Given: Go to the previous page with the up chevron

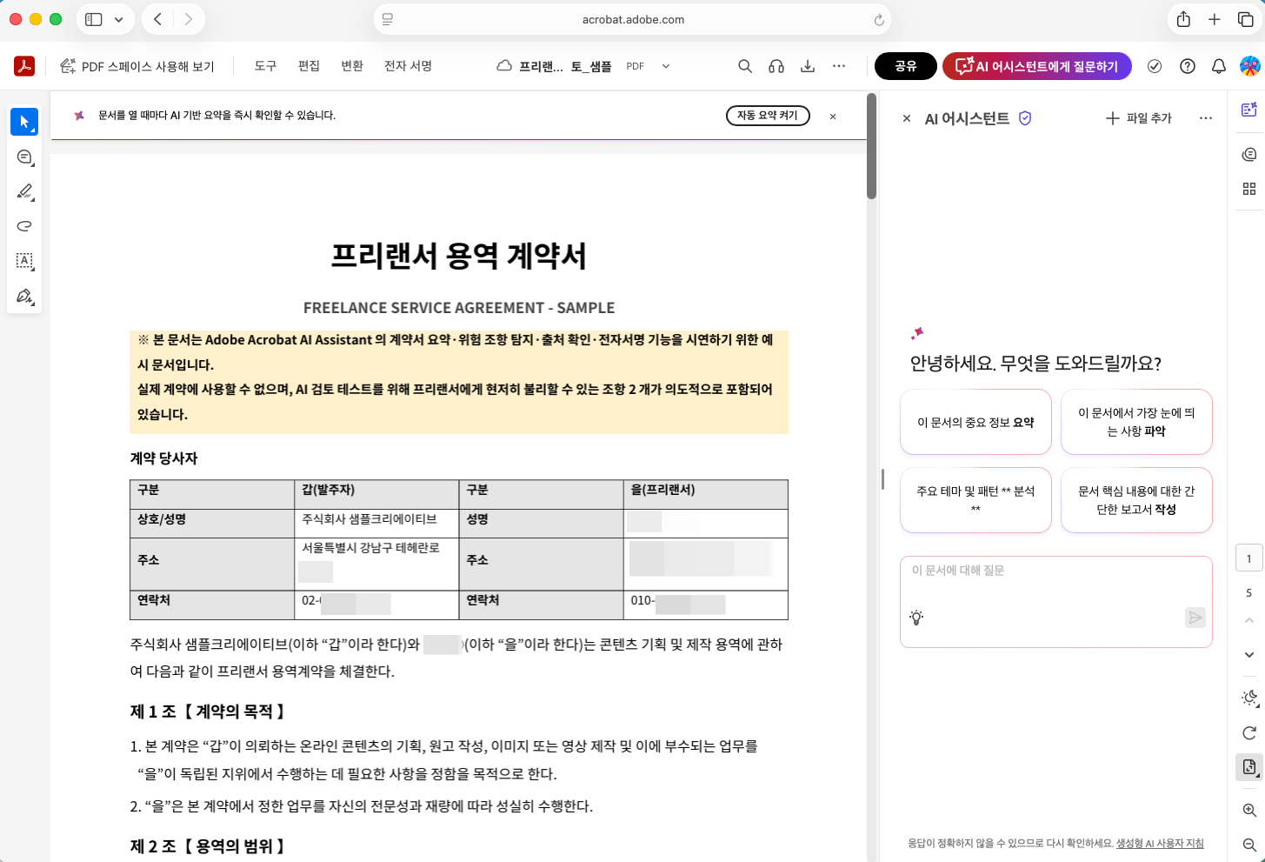Looking at the screenshot, I should coord(1249,620).
